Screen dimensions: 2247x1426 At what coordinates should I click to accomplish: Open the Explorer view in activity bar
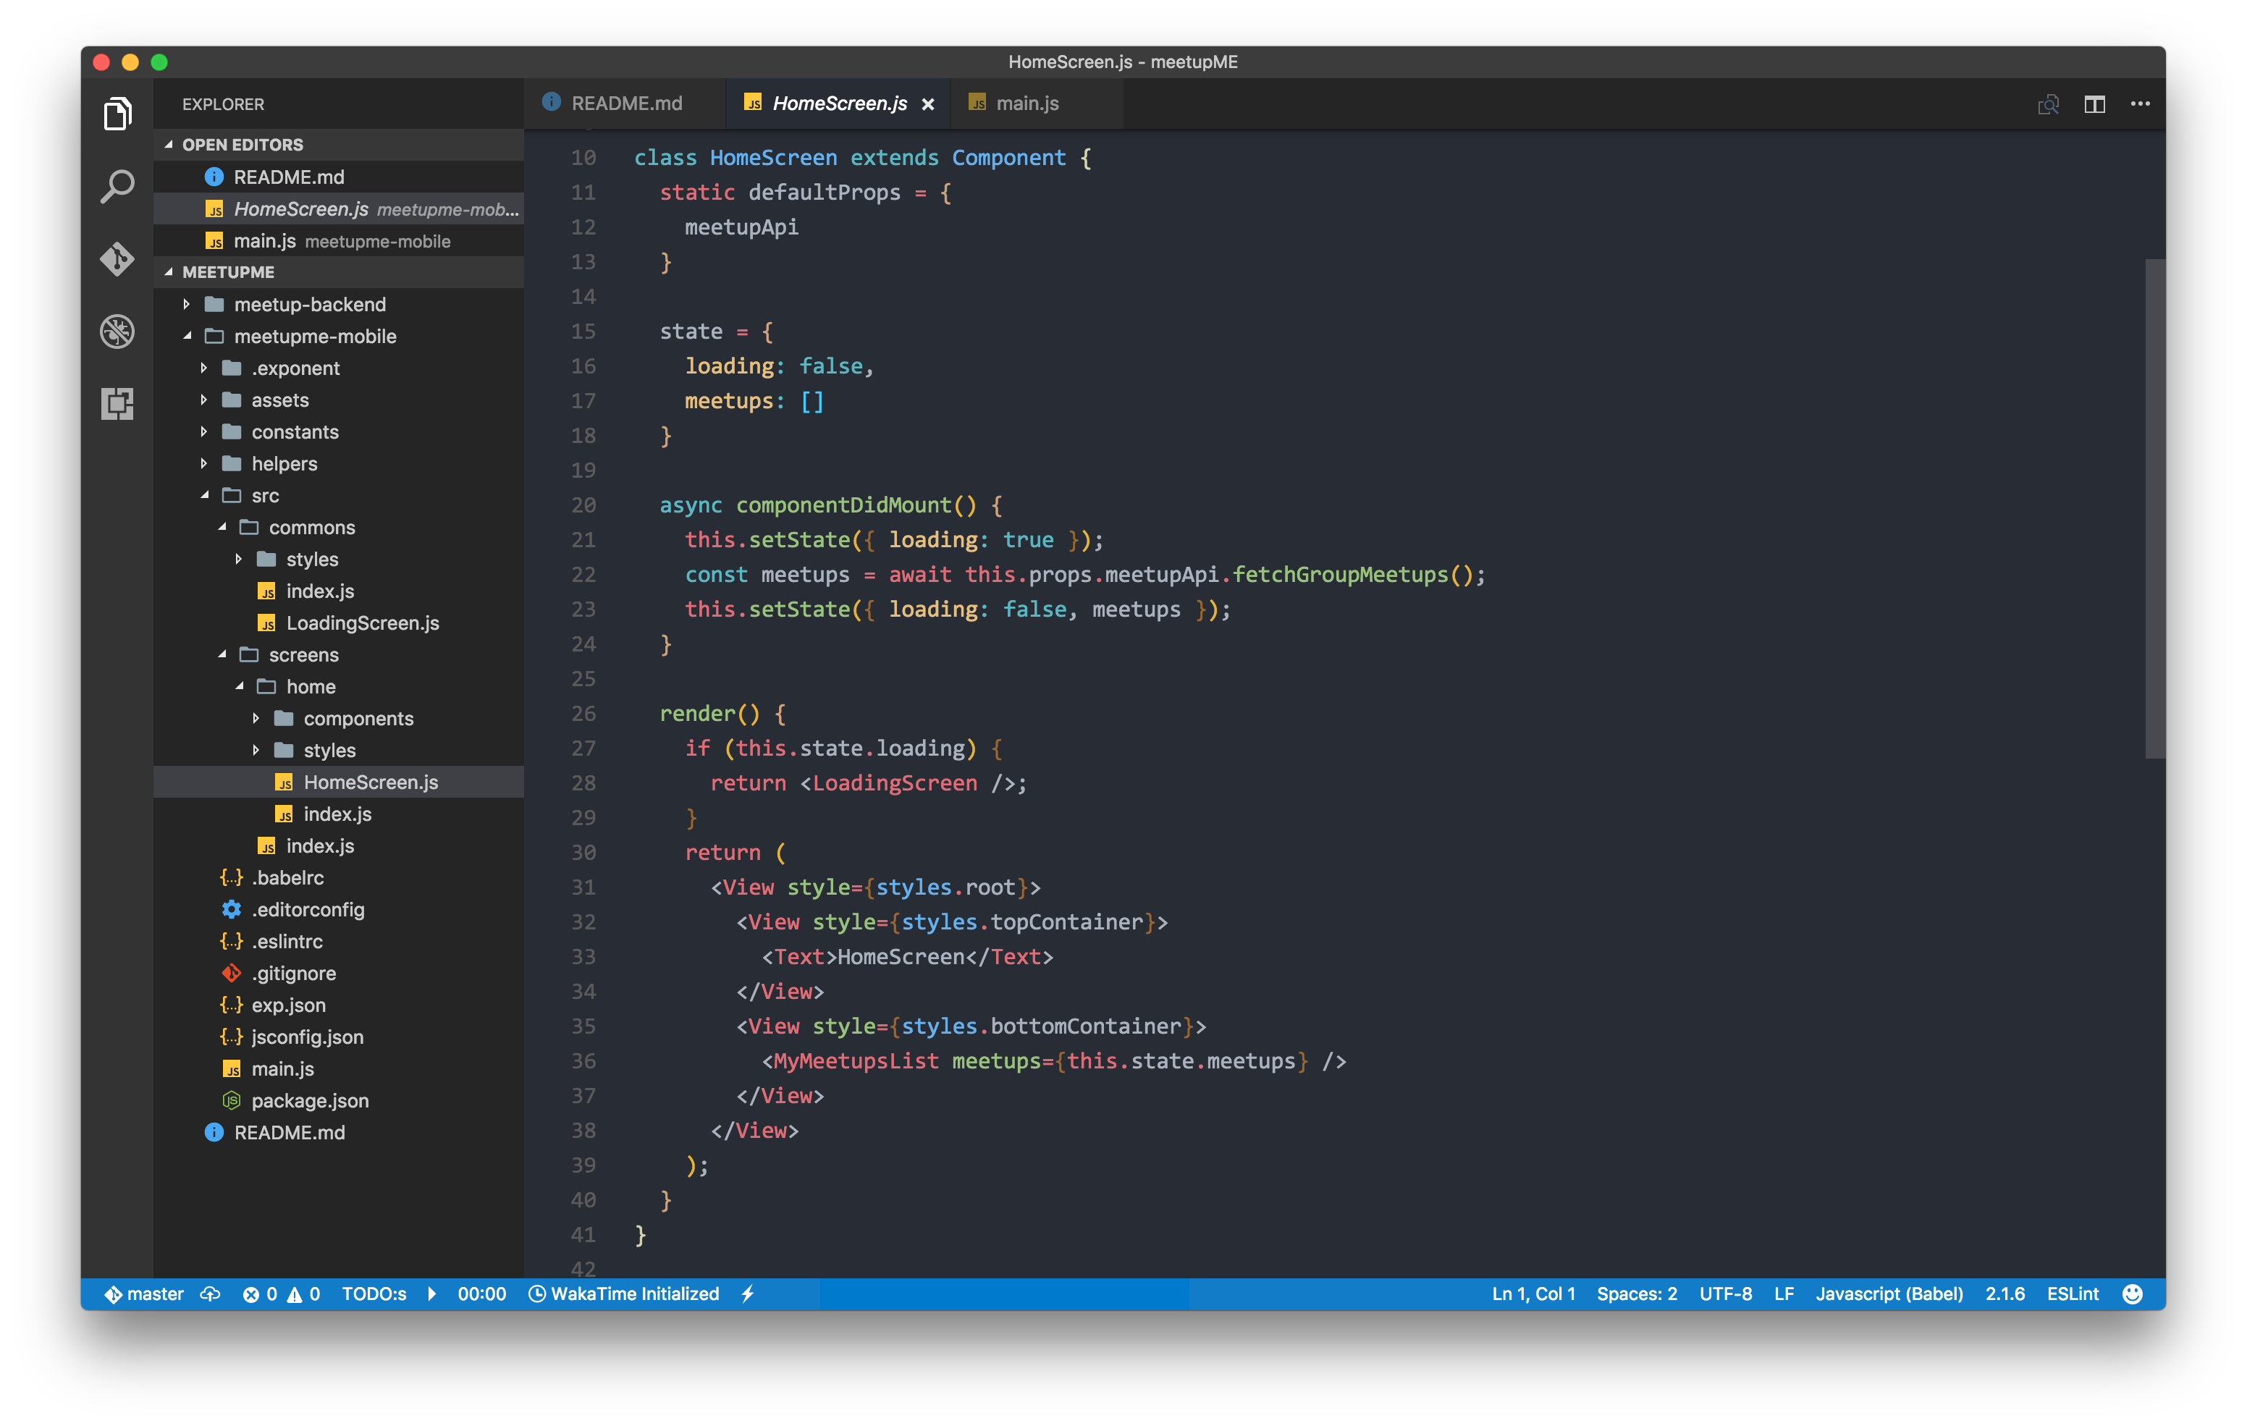117,114
